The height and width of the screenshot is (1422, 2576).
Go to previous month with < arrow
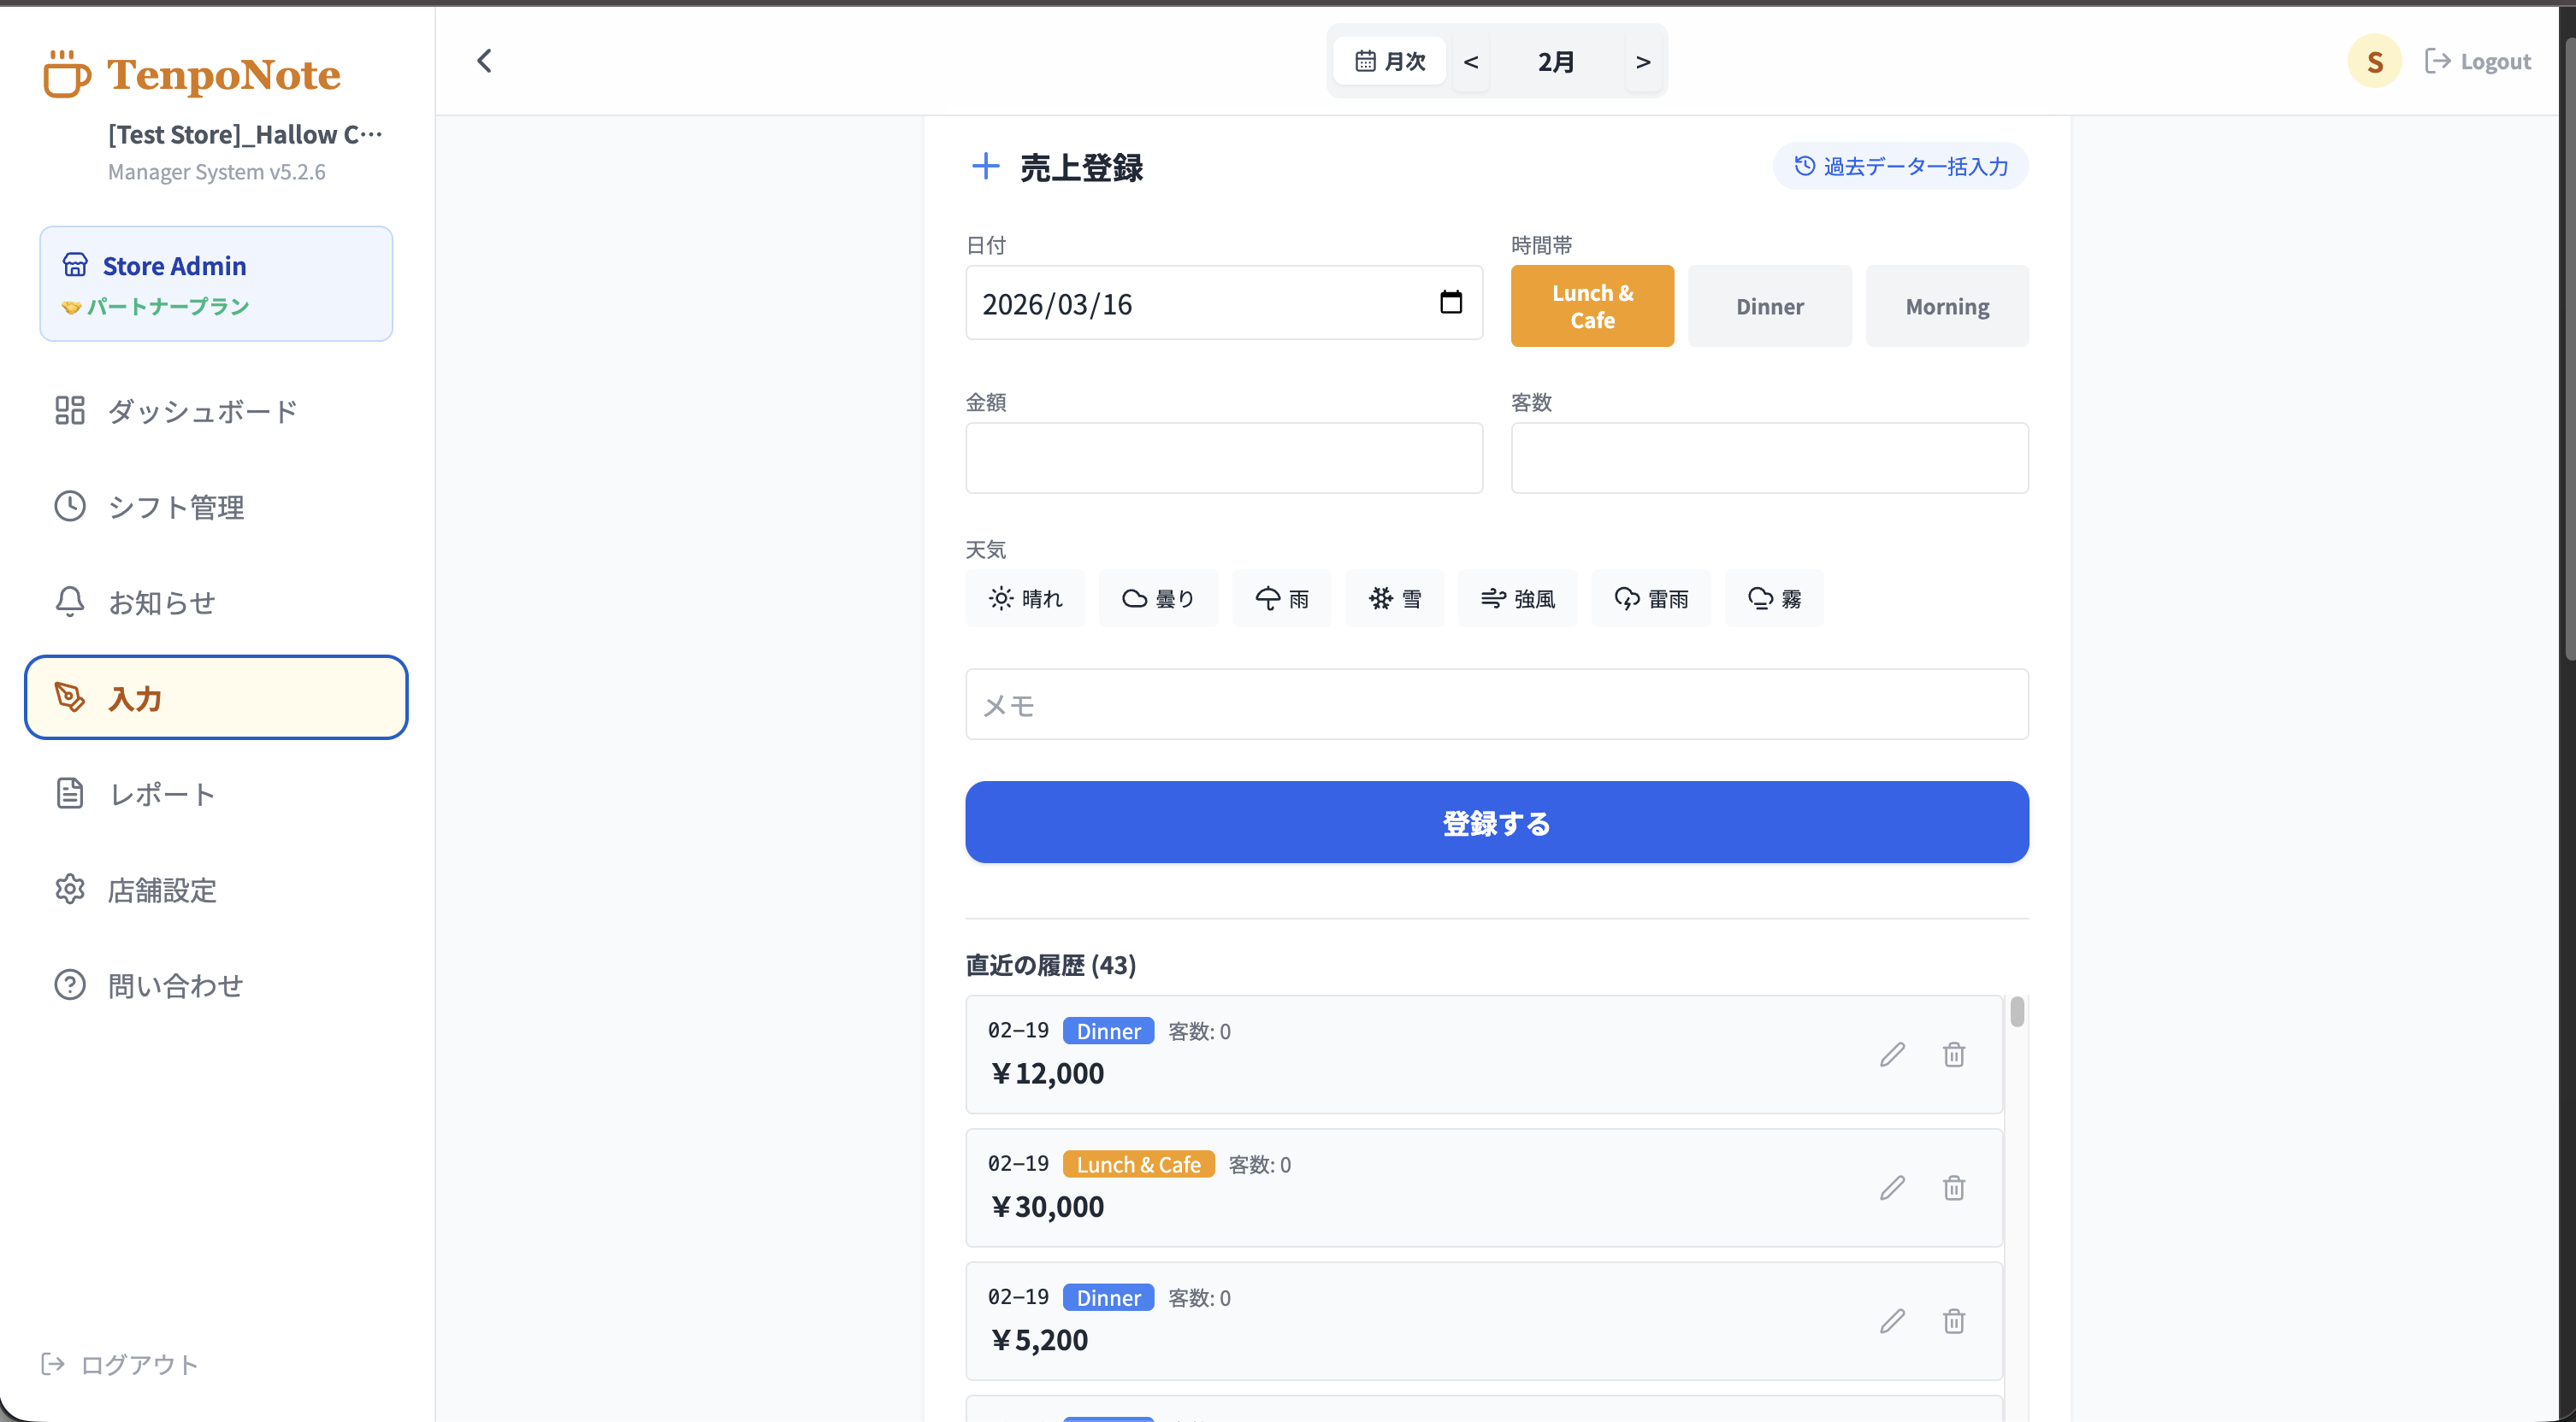1471,61
